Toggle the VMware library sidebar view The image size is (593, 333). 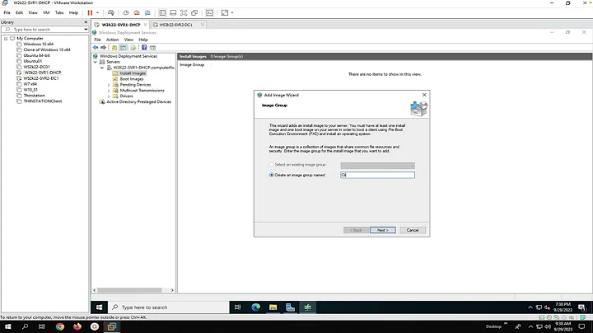(162, 12)
